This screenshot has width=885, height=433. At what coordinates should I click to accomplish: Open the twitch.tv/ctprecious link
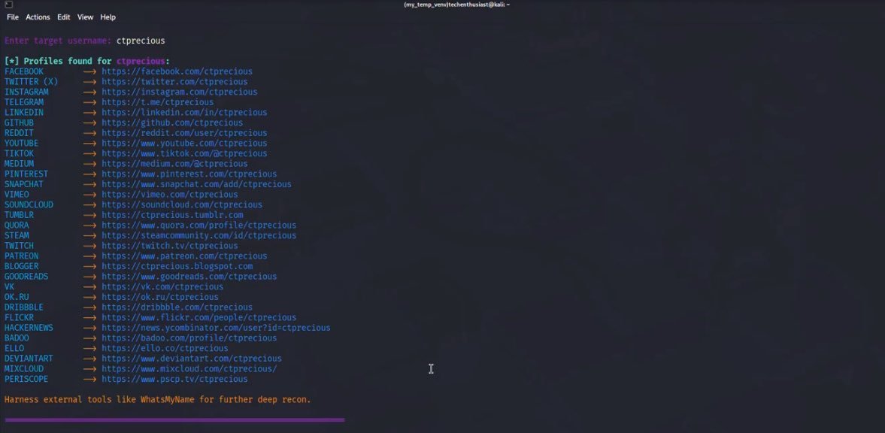pos(170,246)
